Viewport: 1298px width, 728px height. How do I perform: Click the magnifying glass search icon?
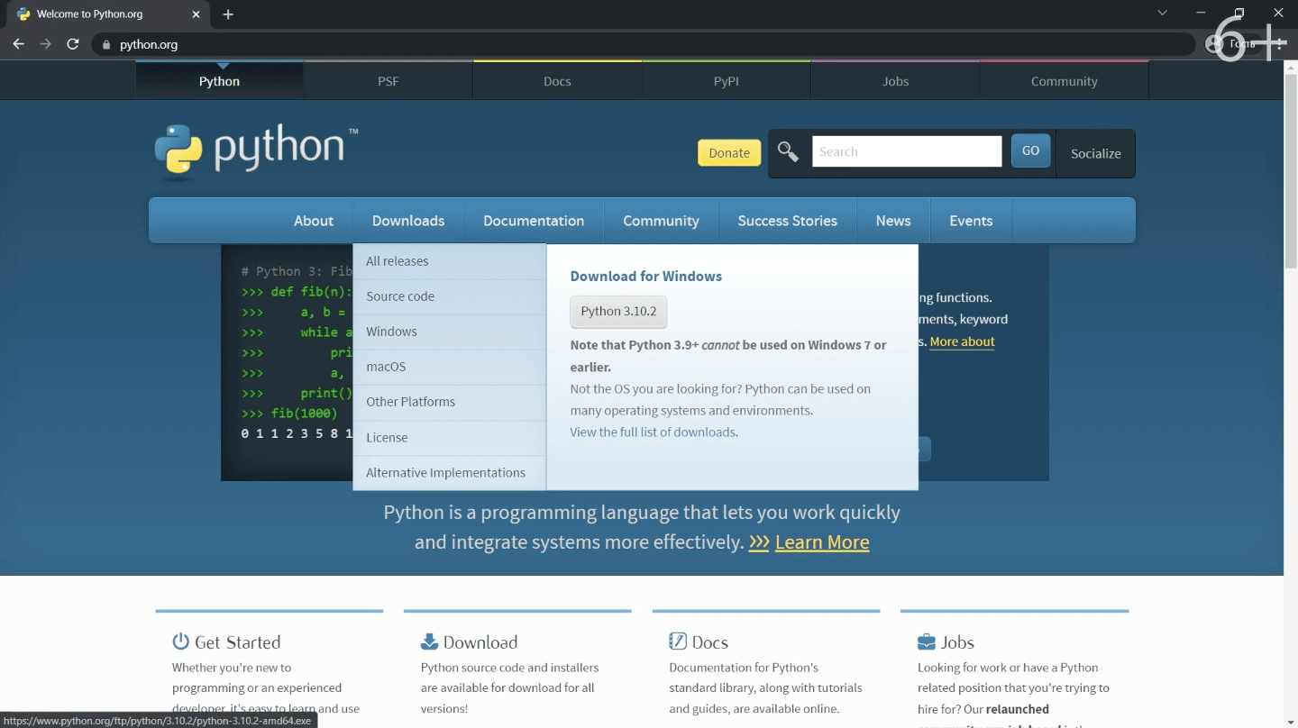point(788,152)
